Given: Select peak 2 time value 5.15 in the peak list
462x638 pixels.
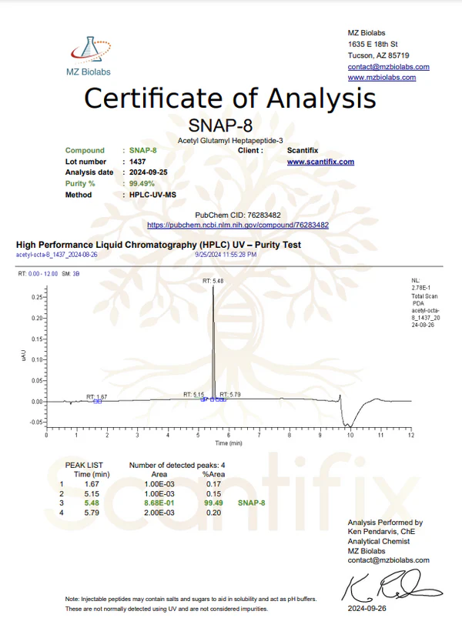Looking at the screenshot, I should point(92,493).
